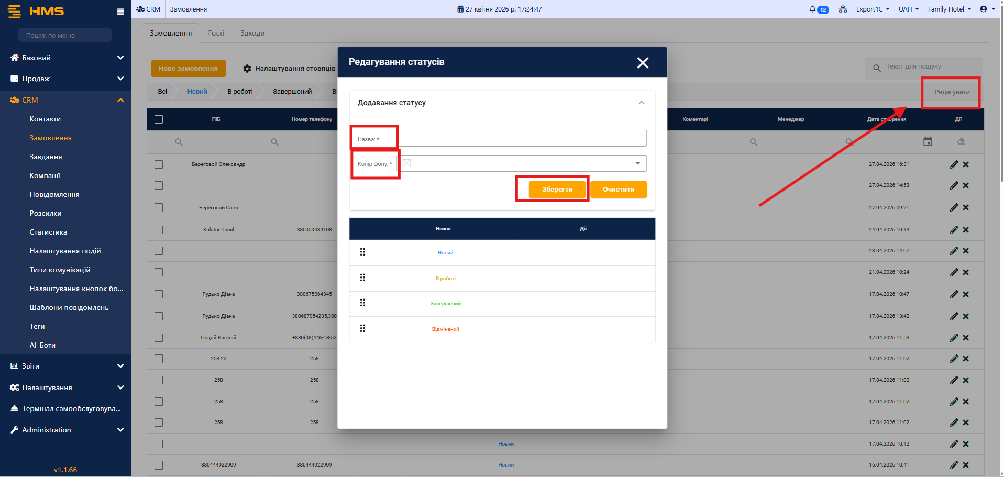Open the notifications bell icon

click(x=813, y=9)
